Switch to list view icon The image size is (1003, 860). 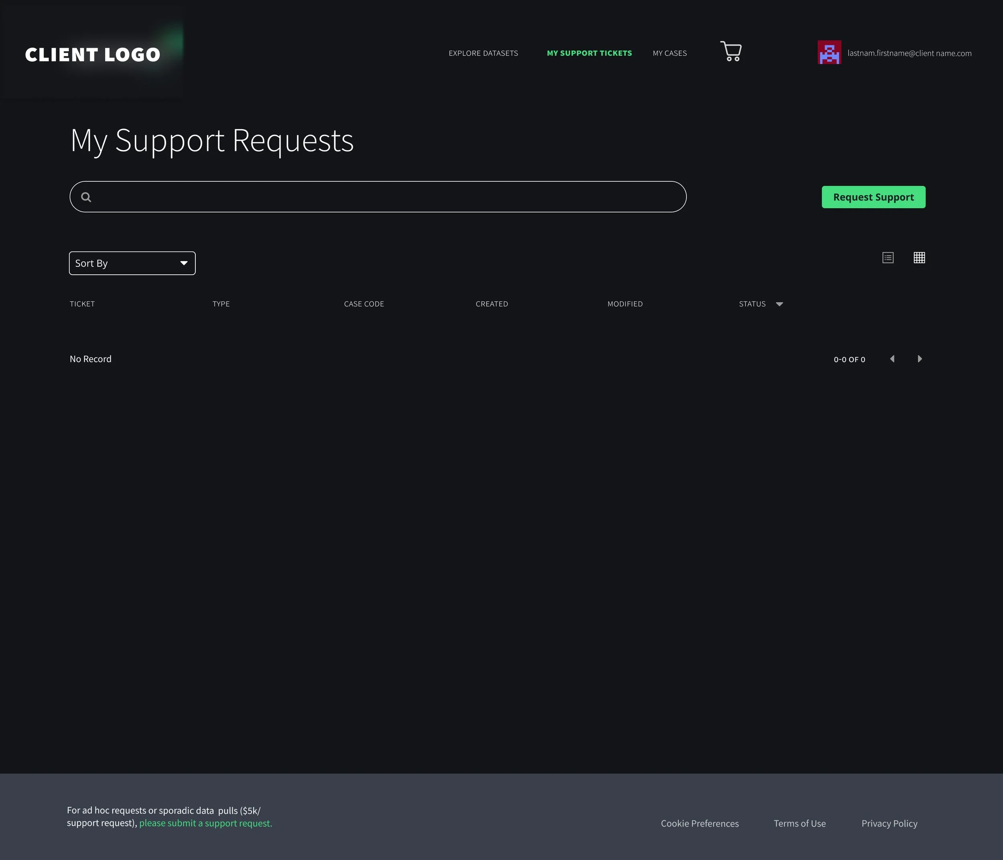pyautogui.click(x=888, y=258)
